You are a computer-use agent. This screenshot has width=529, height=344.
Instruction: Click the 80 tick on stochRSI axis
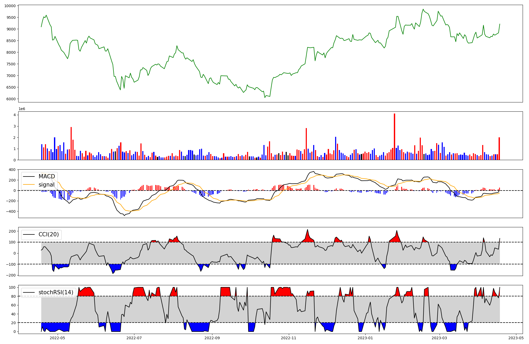(13, 296)
